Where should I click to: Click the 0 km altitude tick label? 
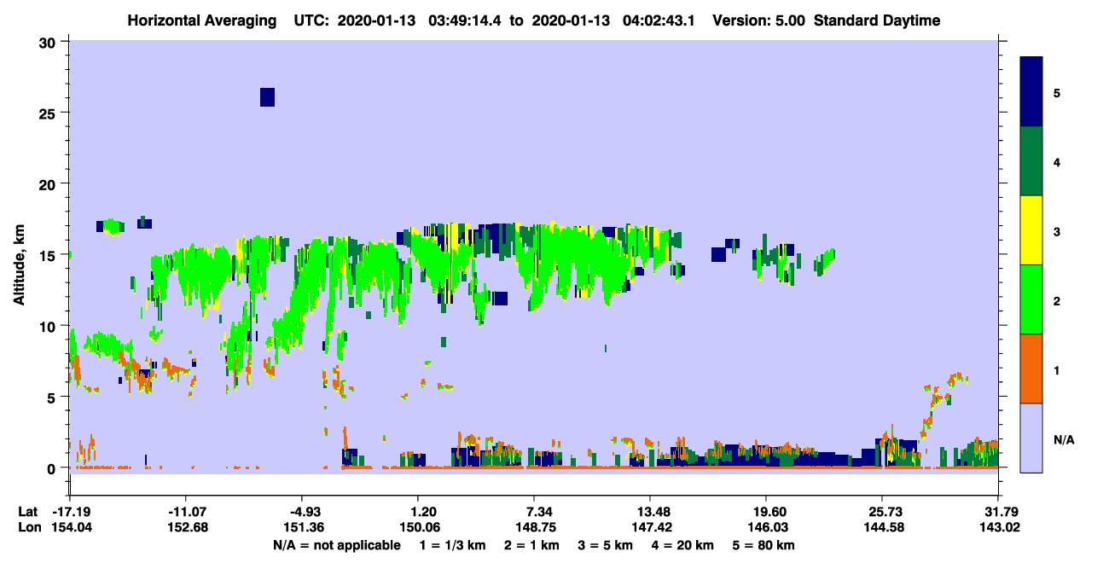(x=53, y=468)
